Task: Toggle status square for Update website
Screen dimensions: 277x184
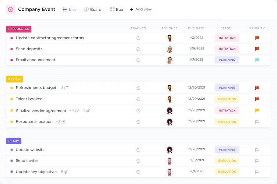Action: tap(12, 150)
